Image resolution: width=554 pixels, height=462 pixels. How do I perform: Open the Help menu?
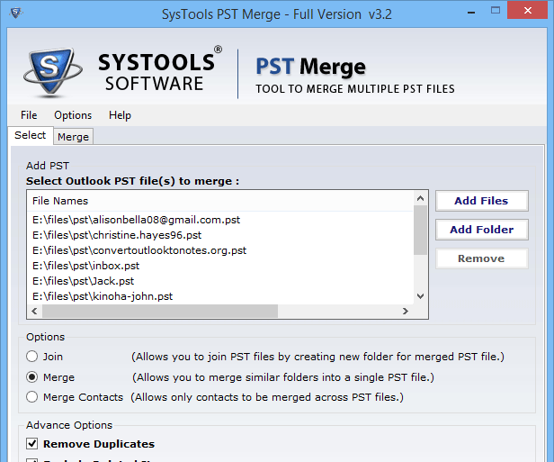[x=120, y=115]
